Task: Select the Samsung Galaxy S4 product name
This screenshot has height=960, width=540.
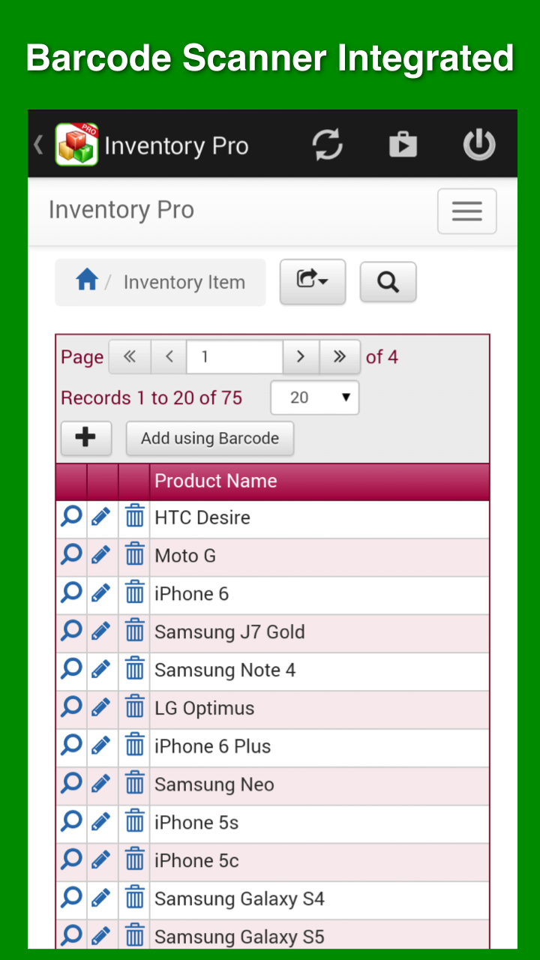Action: (x=239, y=899)
